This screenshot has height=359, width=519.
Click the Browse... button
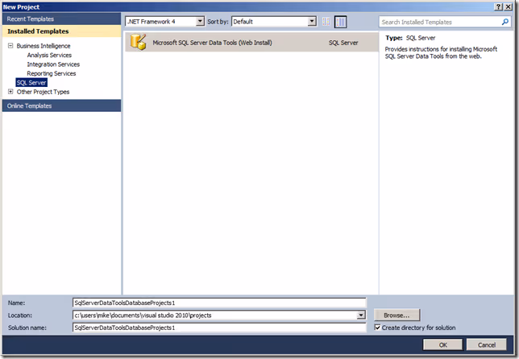397,315
